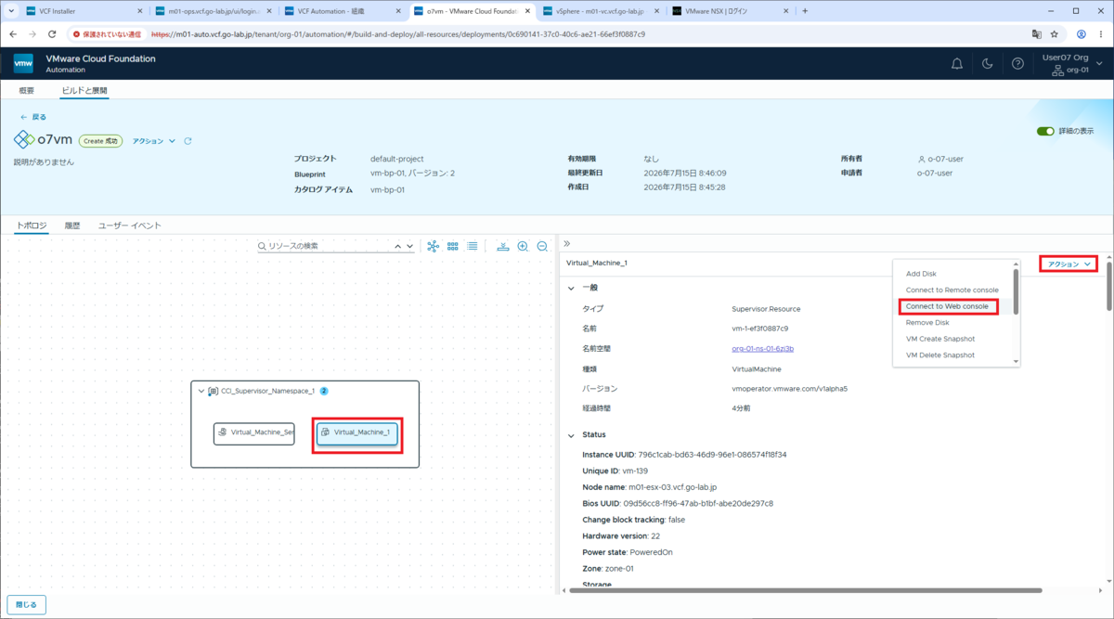Click the 閉じる button
Viewport: 1114px width, 619px height.
pyautogui.click(x=27, y=604)
